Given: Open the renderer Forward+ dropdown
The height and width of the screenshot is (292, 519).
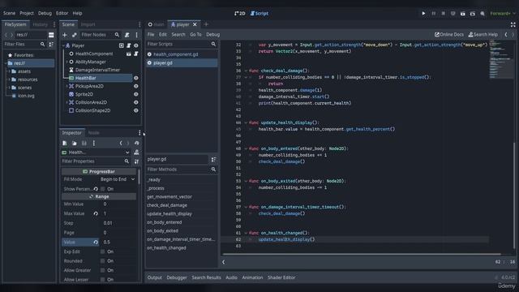Looking at the screenshot, I should (503, 14).
